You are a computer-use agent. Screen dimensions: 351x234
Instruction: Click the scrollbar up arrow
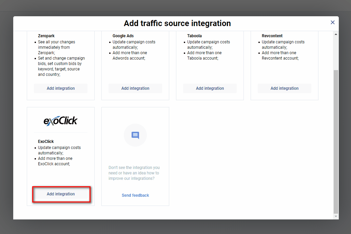point(336,35)
